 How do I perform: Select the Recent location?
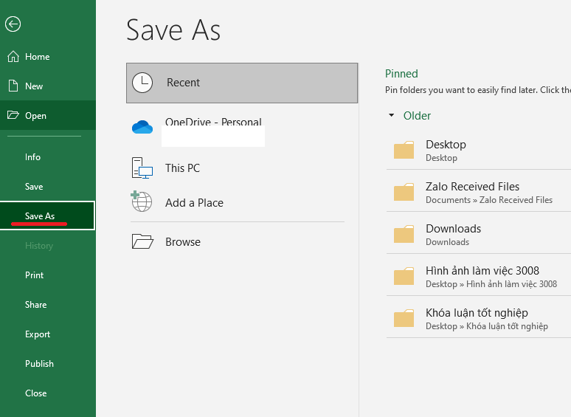coord(242,83)
